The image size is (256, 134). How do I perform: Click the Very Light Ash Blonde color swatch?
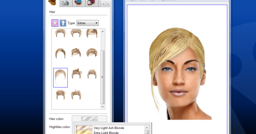84,128
